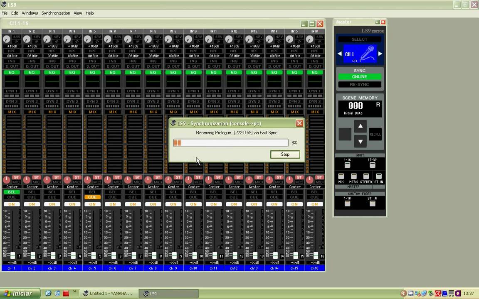The image size is (479, 299).
Task: Click the RE-SYNC button
Action: (x=360, y=85)
